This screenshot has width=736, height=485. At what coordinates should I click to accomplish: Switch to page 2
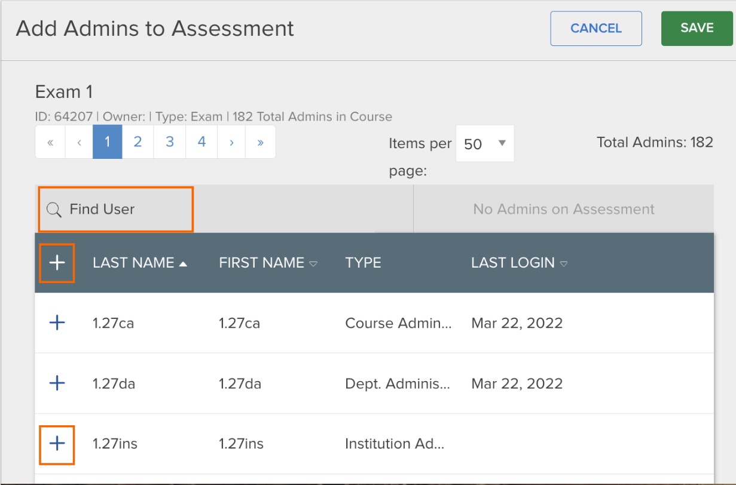(138, 142)
